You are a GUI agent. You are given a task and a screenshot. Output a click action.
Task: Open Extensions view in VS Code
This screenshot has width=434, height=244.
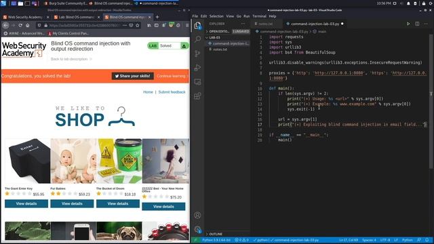point(197,96)
